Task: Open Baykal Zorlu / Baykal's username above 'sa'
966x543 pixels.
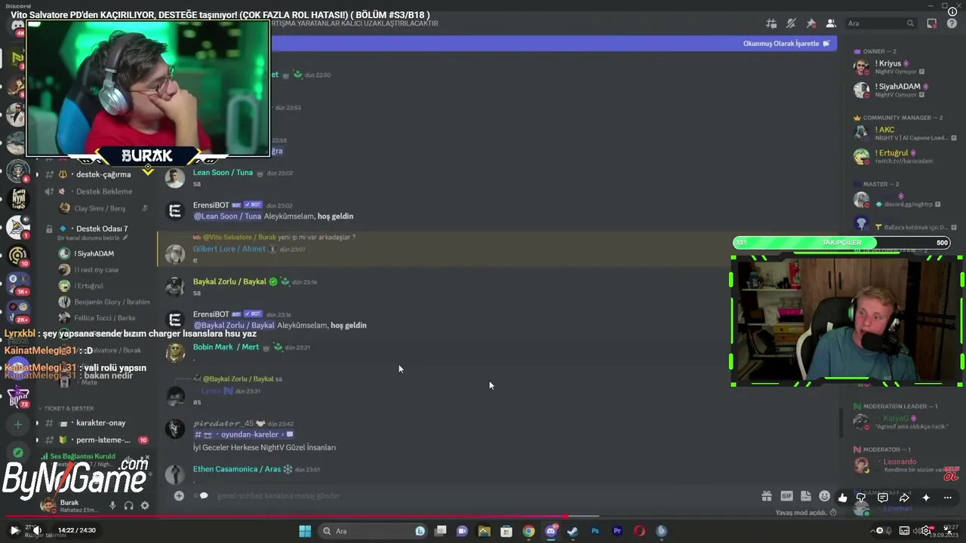Action: (229, 281)
